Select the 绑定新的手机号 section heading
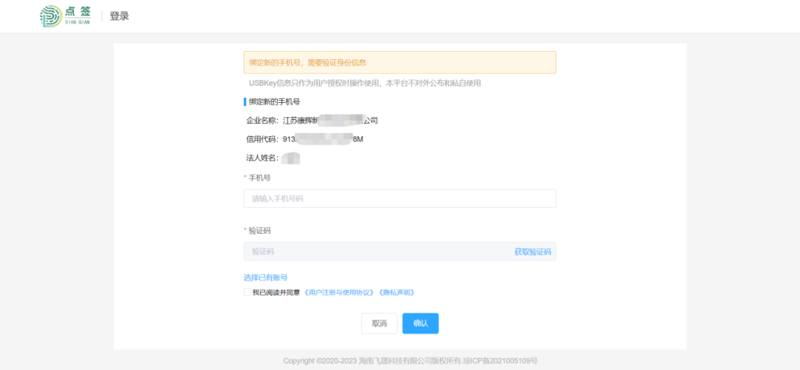Screen dimensions: 800x370 [274, 101]
